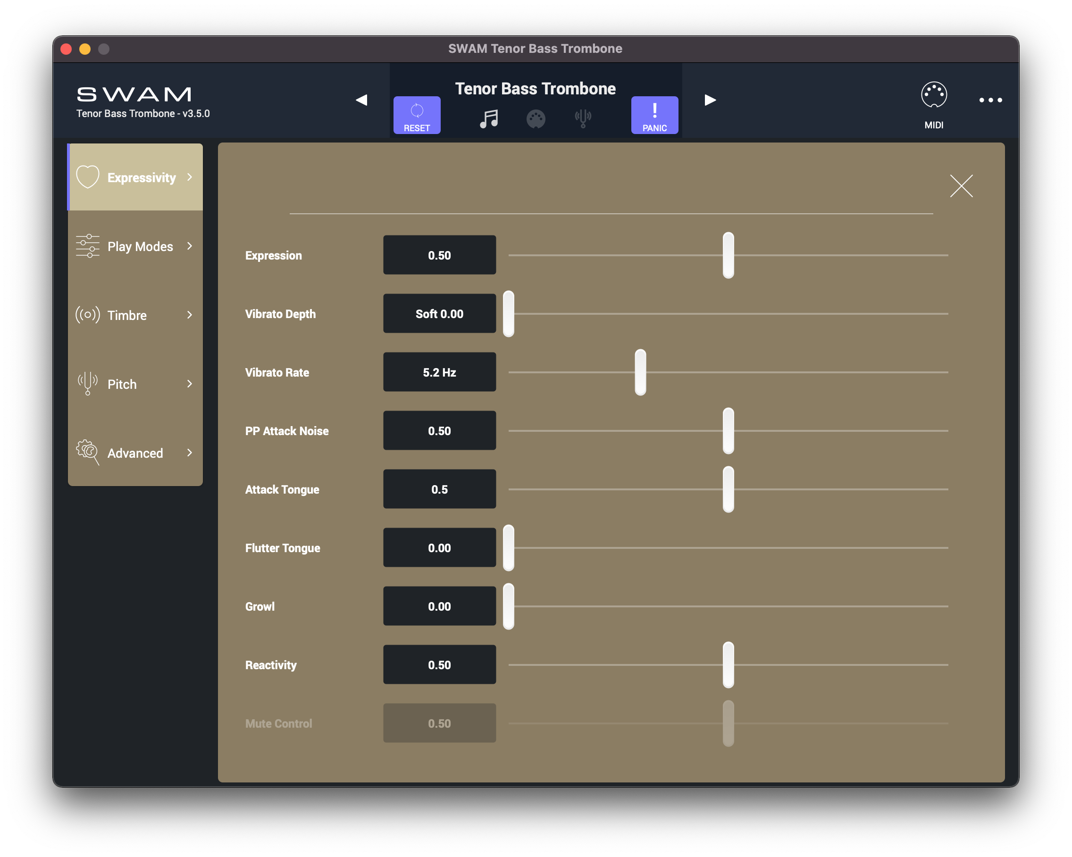Click the 'Vibrato Depth' label
This screenshot has height=857, width=1072.
pyautogui.click(x=280, y=314)
